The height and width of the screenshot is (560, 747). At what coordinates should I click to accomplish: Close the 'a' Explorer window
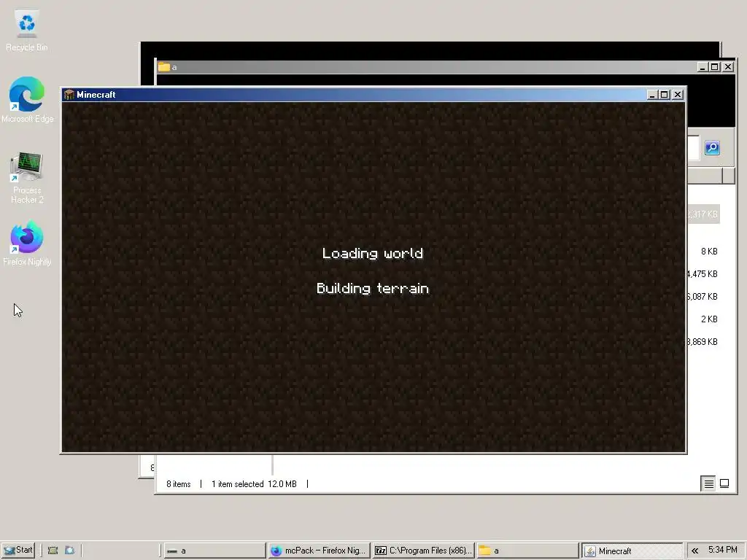point(728,67)
